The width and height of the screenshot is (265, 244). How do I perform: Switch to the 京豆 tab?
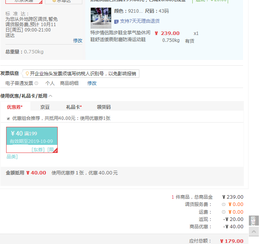click(45, 107)
